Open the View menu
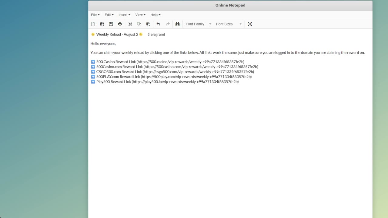 click(x=140, y=15)
